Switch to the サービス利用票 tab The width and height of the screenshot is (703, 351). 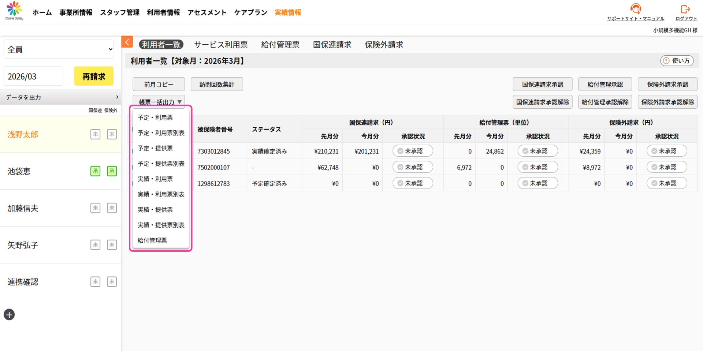(221, 45)
